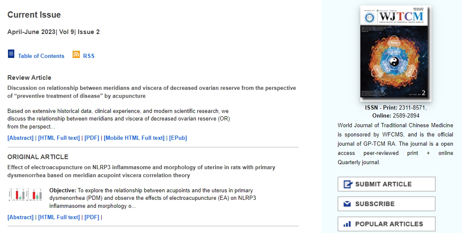Open the EPub version link
The height and width of the screenshot is (233, 462).
click(178, 138)
